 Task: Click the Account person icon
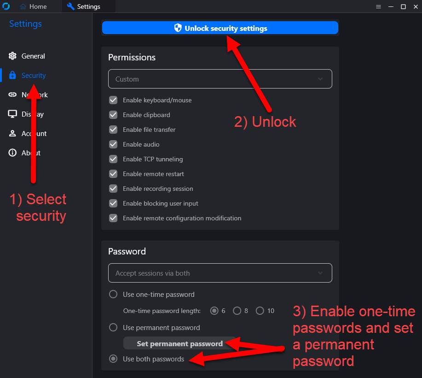(x=12, y=134)
